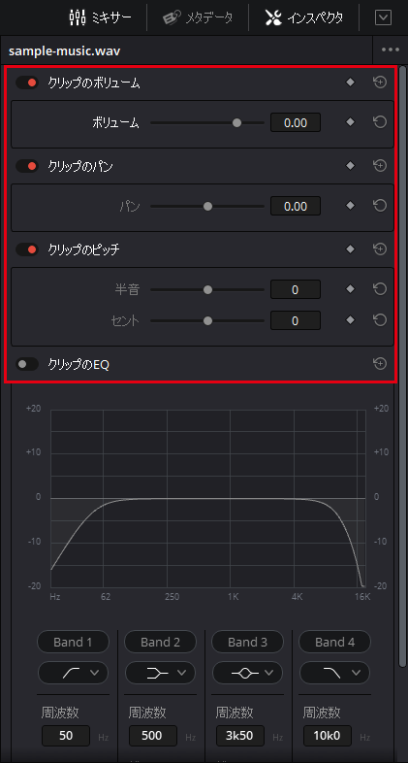408x763 pixels.
Task: Reset the パン value
Action: tap(380, 206)
